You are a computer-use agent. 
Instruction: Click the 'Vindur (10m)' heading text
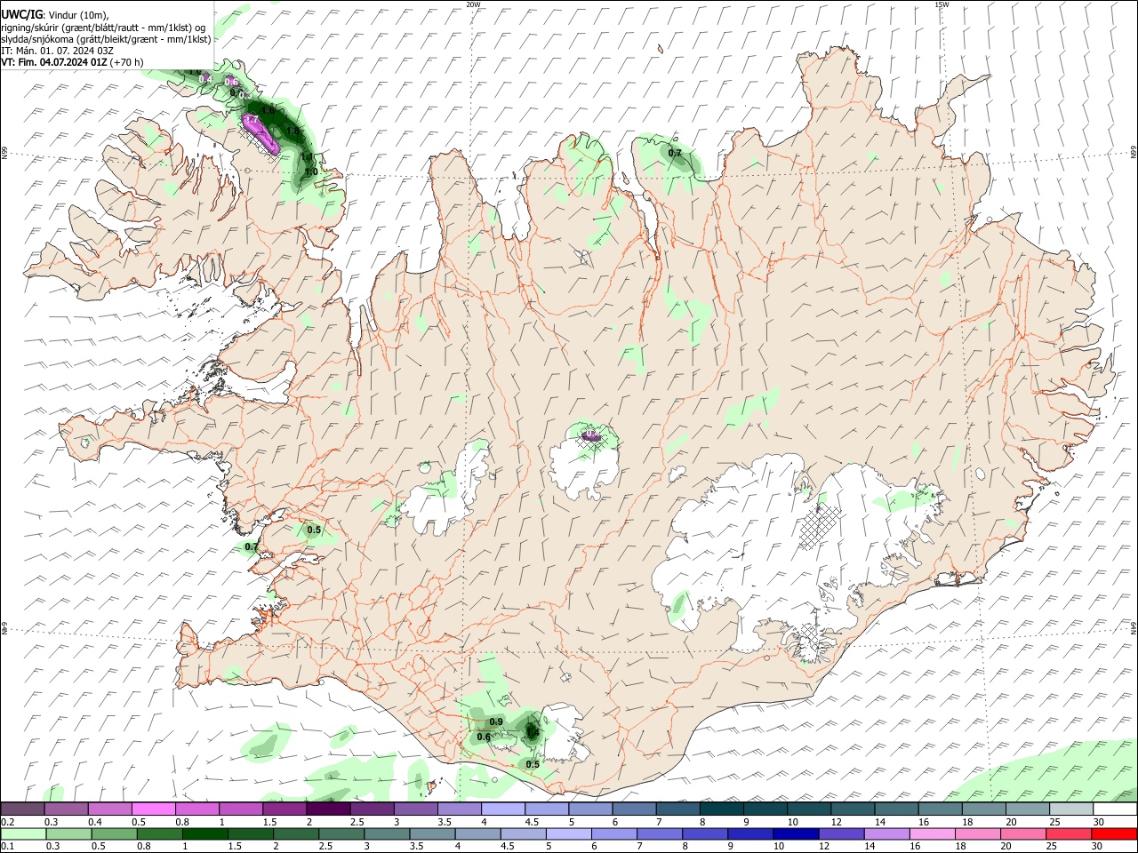[x=77, y=15]
